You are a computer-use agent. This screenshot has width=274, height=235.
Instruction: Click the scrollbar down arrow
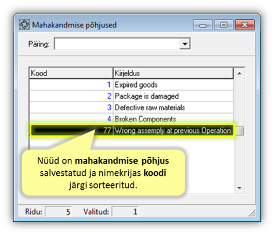pyautogui.click(x=240, y=188)
